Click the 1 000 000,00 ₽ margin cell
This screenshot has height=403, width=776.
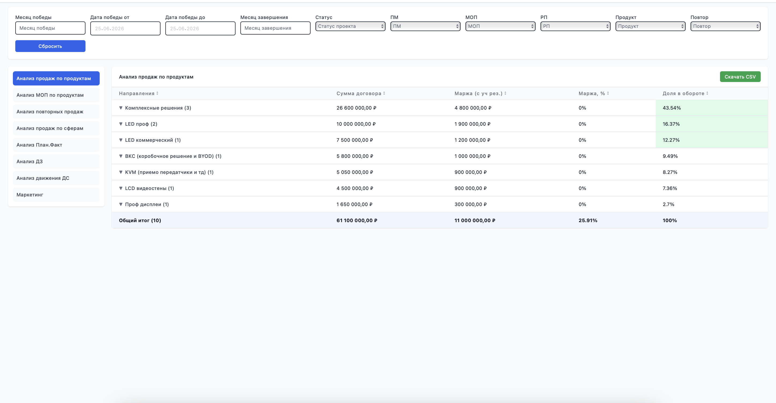pos(473,156)
